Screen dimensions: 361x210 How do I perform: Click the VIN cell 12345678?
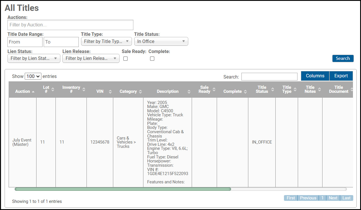pos(100,142)
